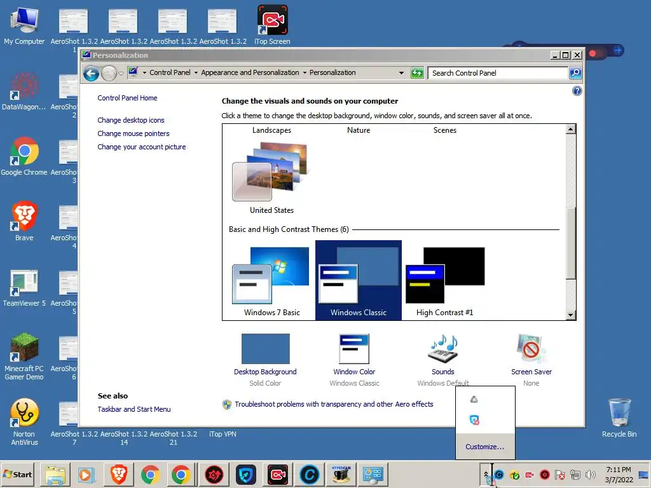Viewport: 651px width, 488px height.
Task: Click Control Panel breadcrumb
Action: pyautogui.click(x=170, y=72)
